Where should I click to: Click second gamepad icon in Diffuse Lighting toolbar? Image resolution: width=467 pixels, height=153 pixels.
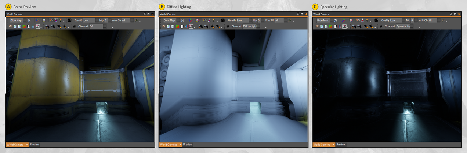coord(206,26)
